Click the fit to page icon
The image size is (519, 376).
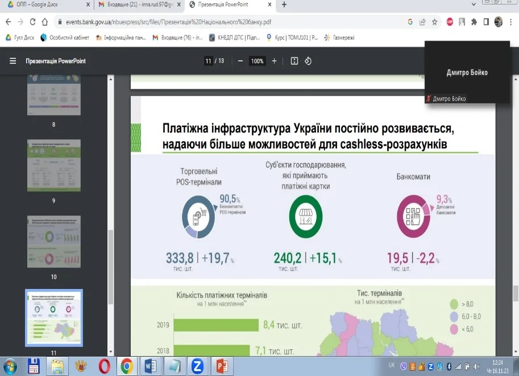click(294, 61)
